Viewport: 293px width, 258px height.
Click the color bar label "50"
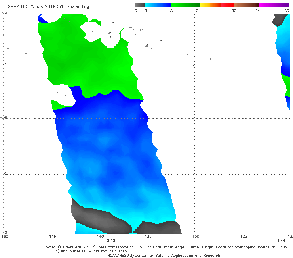[x=234, y=10]
